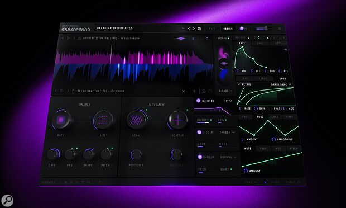Image resolution: width=346 pixels, height=208 pixels.
Task: Select the Velo modulation tab
Action: 263,149
